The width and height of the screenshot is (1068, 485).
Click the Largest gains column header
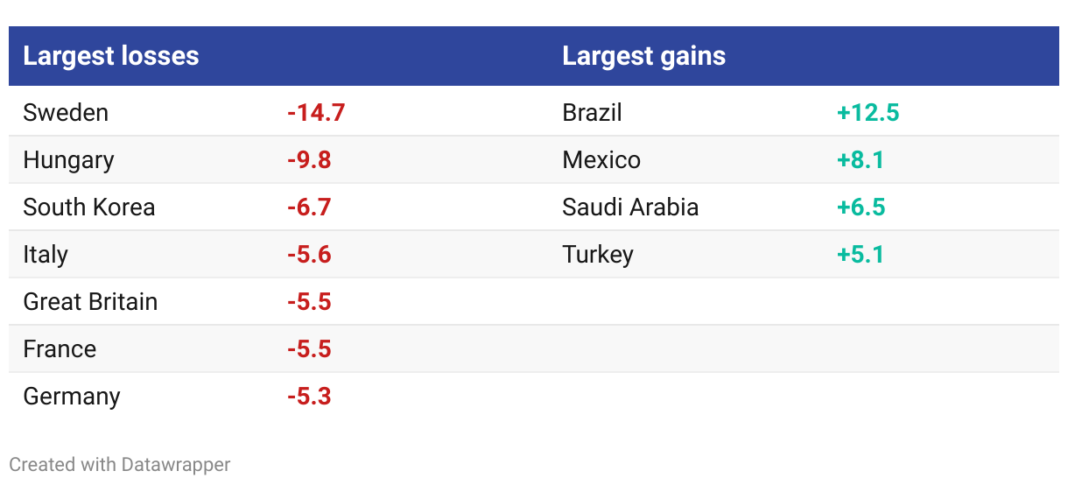click(643, 56)
